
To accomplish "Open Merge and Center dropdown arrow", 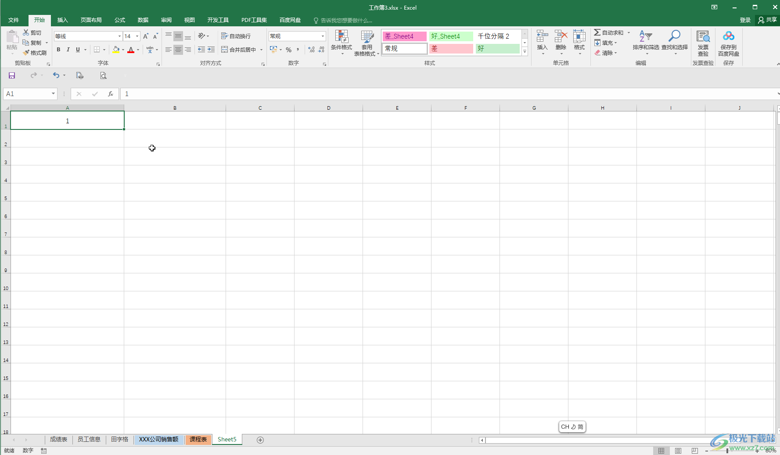I will pos(261,50).
